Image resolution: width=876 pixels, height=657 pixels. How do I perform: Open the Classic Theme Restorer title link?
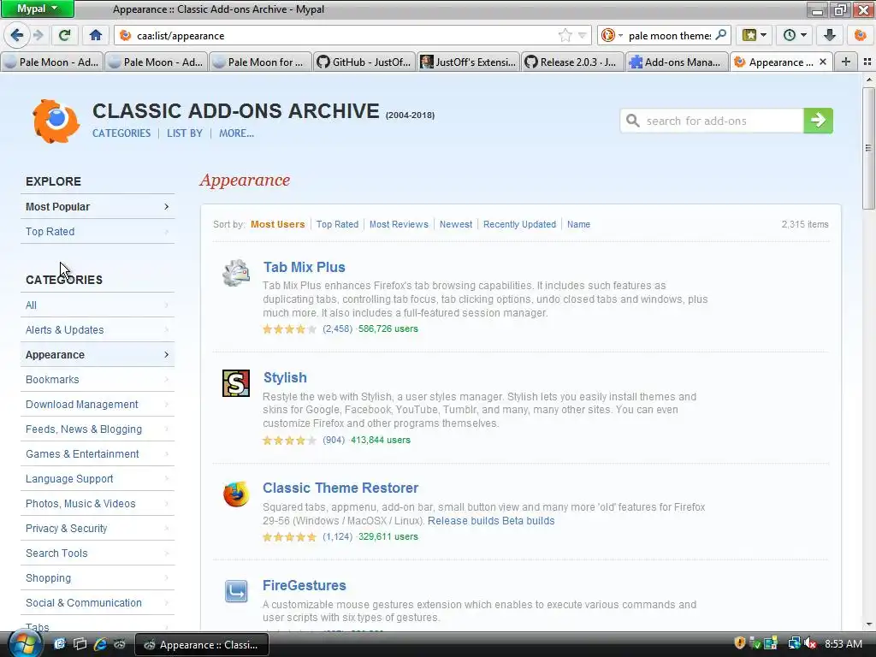[x=340, y=488]
